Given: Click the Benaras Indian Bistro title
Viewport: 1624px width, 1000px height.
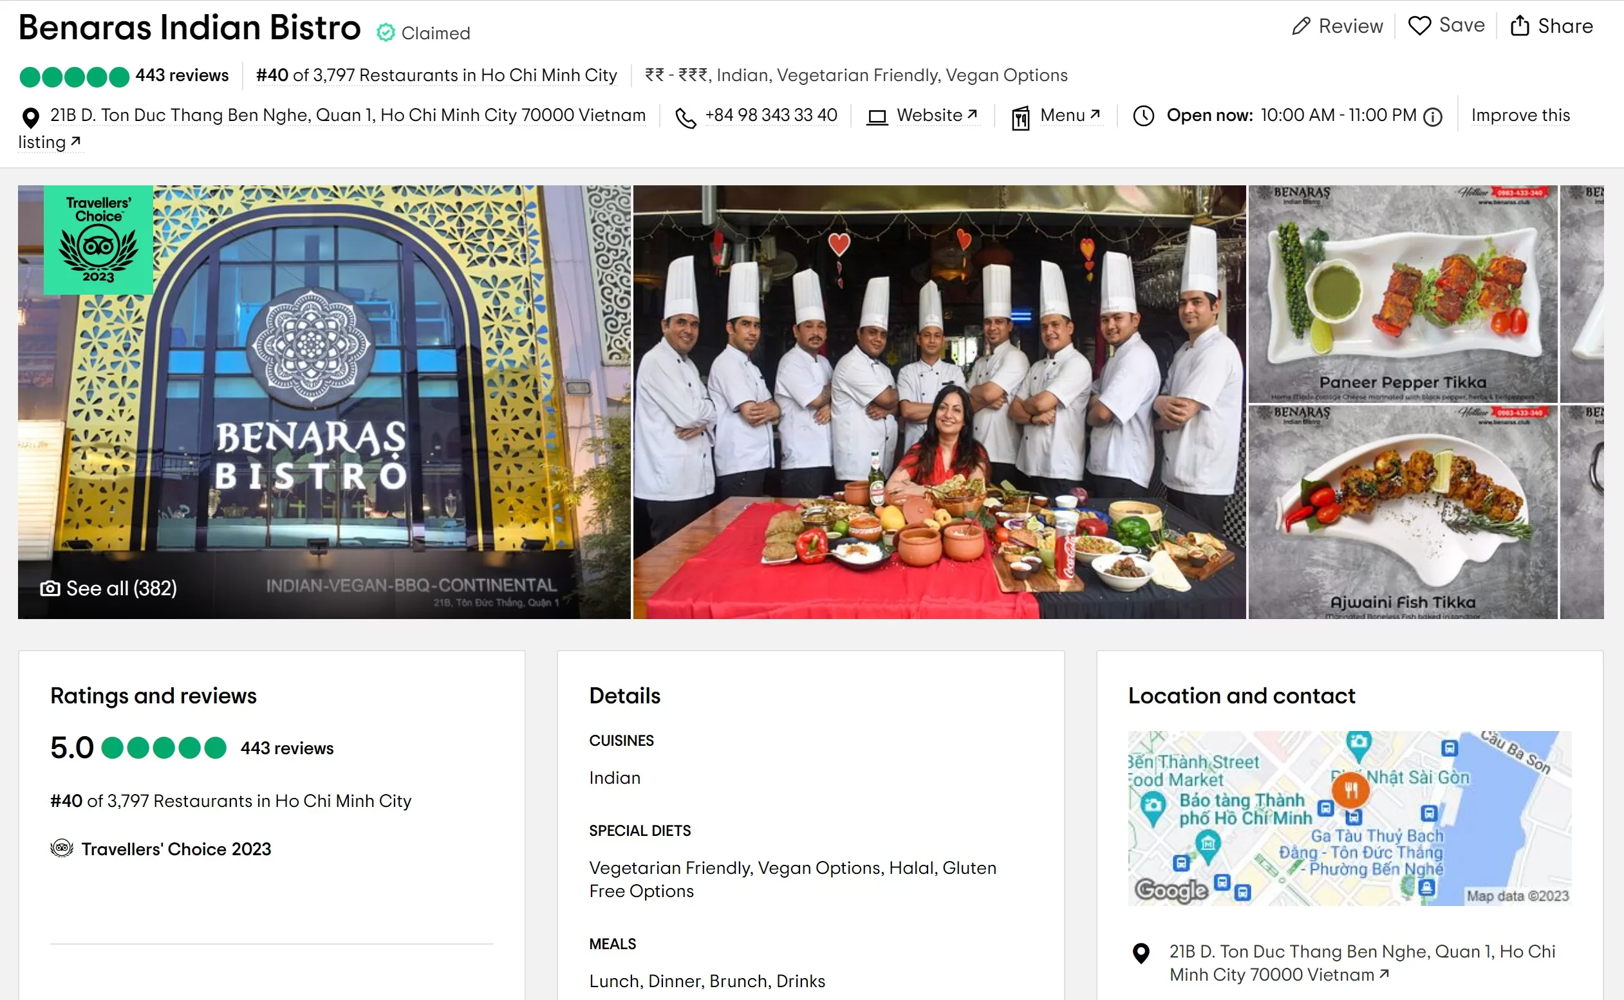Looking at the screenshot, I should pos(189,28).
